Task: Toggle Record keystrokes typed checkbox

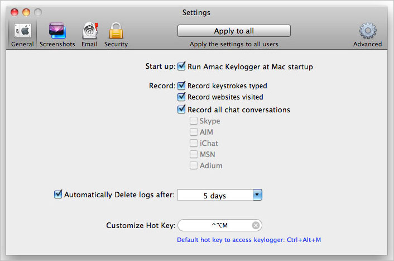Action: point(181,86)
